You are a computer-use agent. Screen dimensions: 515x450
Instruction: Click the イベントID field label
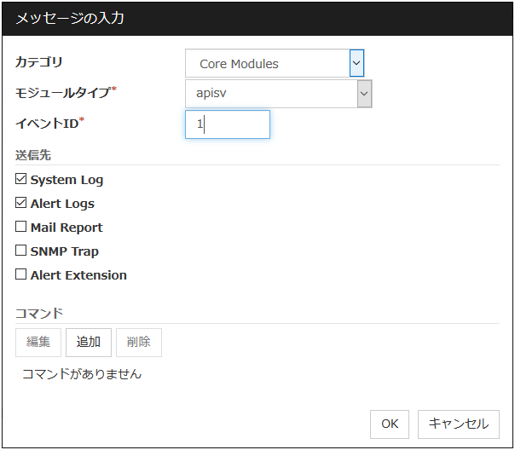tap(50, 124)
